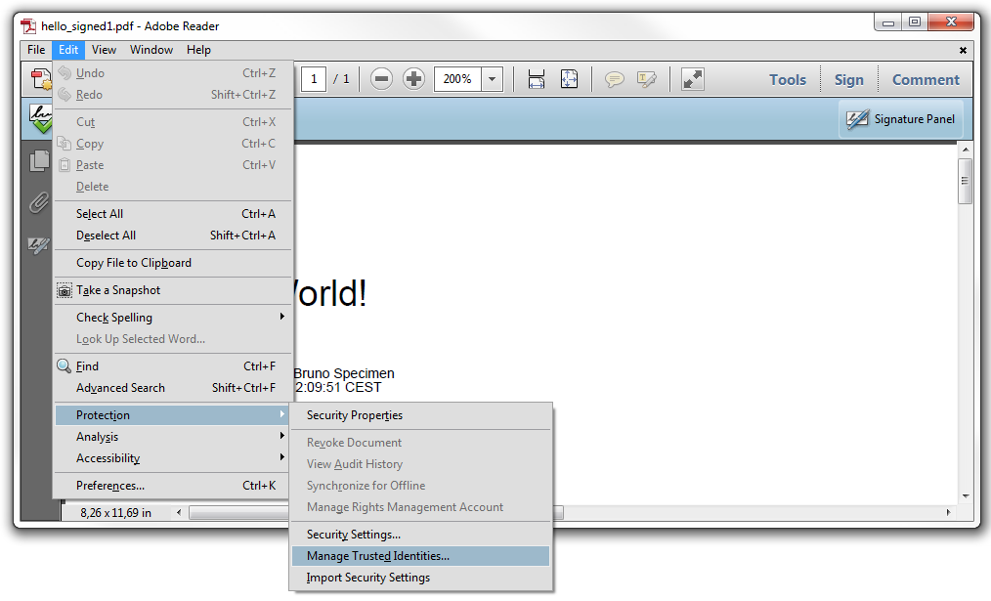Click the fit one full page icon
This screenshot has height=601, width=991.
569,79
